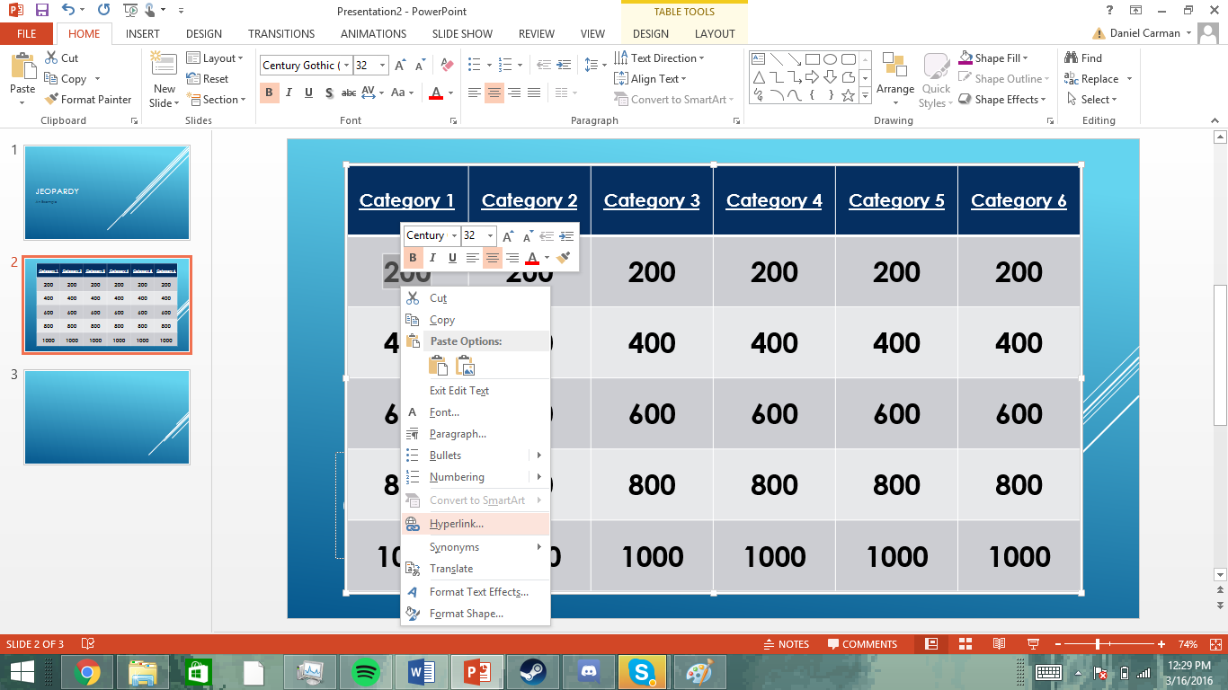This screenshot has width=1228, height=690.
Task: Open the INSERT ribbon tab
Action: (143, 34)
